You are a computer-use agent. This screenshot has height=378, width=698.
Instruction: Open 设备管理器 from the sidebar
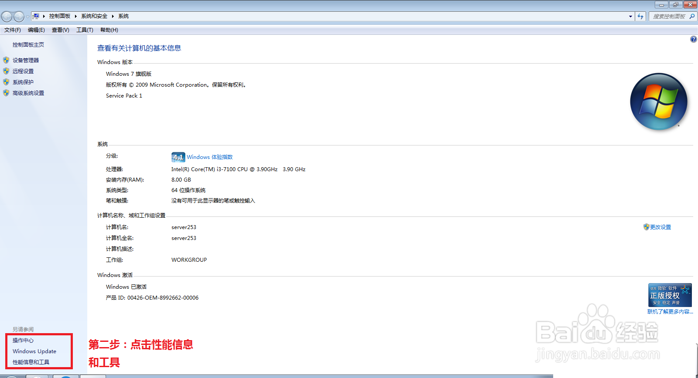tap(26, 61)
